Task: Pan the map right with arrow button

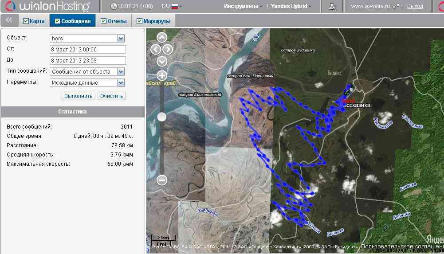Action: point(168,49)
